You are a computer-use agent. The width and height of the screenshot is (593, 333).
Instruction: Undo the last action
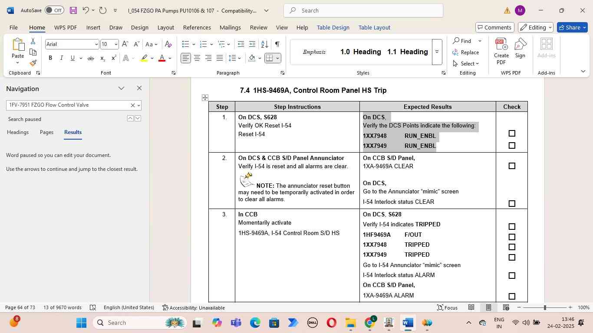pos(86,10)
